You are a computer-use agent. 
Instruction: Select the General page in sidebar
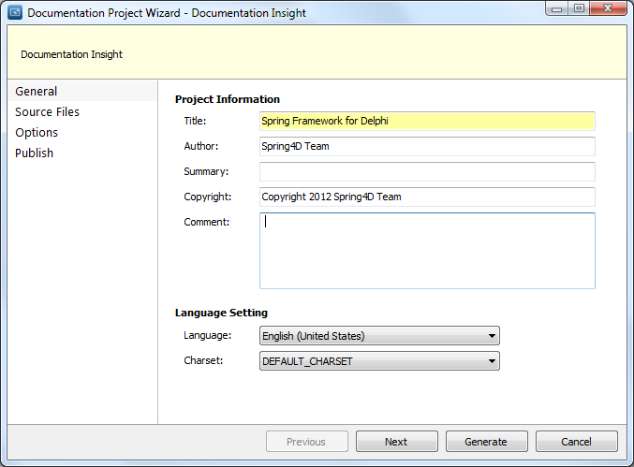[82, 92]
